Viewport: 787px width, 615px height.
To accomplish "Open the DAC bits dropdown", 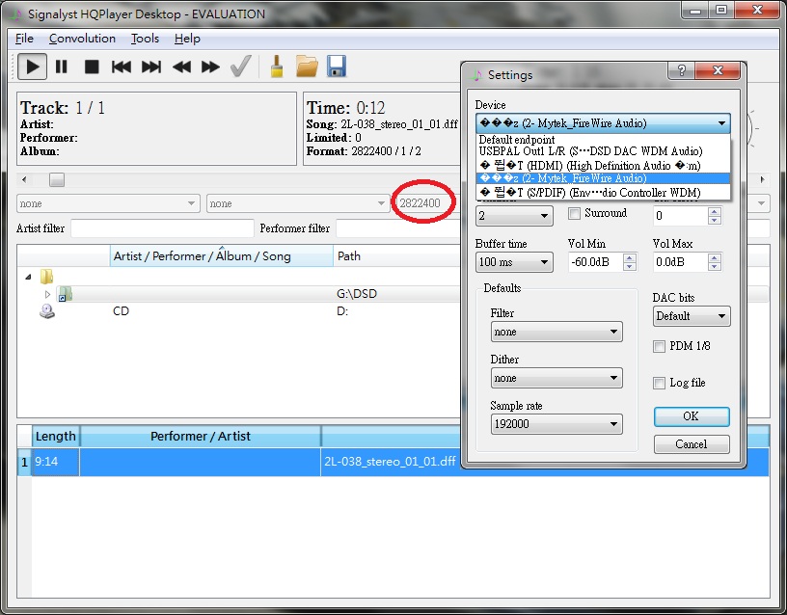I will pyautogui.click(x=692, y=316).
